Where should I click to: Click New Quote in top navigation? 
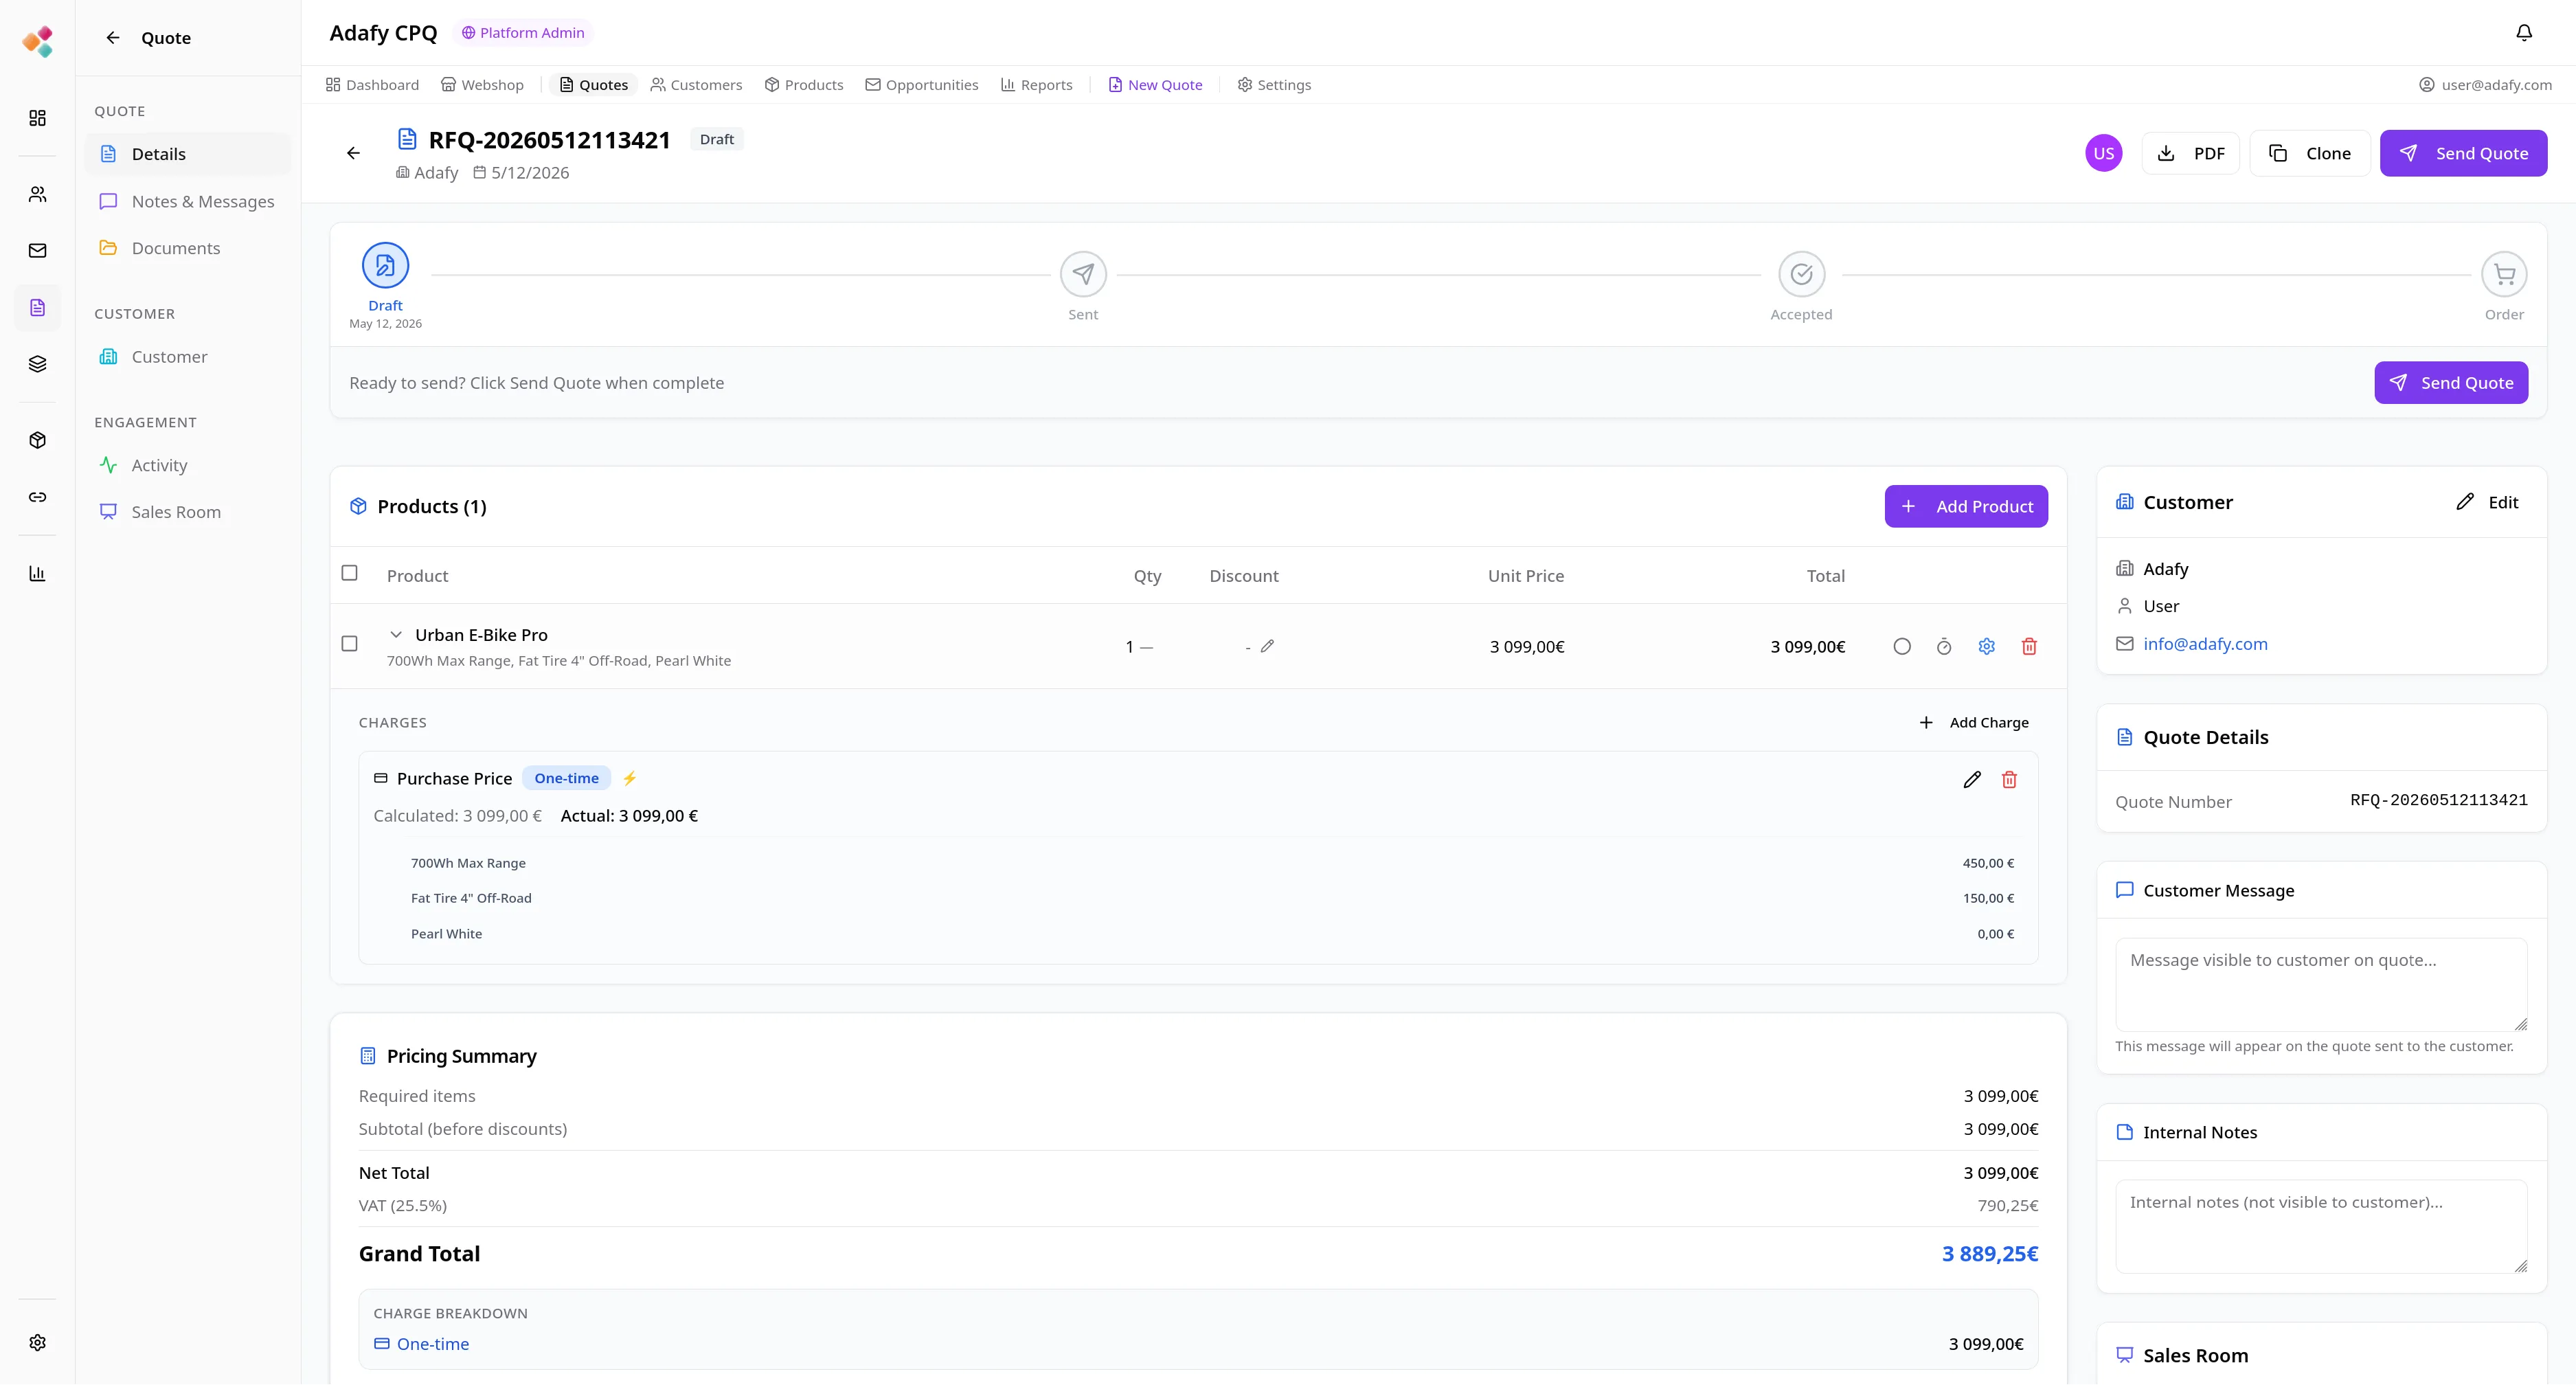pyautogui.click(x=1155, y=85)
